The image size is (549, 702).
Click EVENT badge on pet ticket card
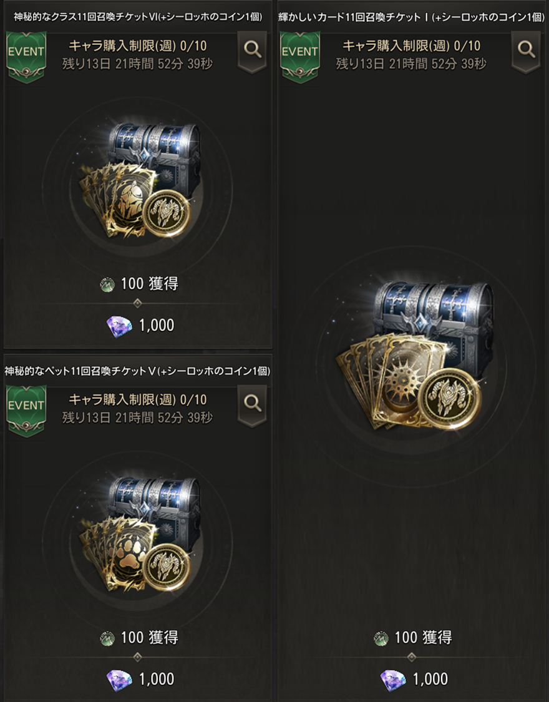pyautogui.click(x=26, y=411)
